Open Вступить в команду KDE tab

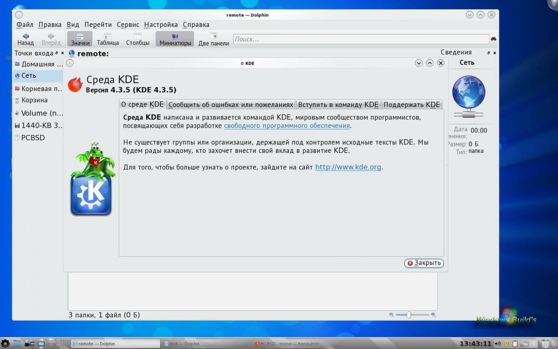(x=338, y=105)
